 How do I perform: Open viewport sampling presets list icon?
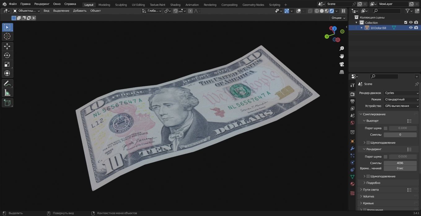(x=409, y=121)
